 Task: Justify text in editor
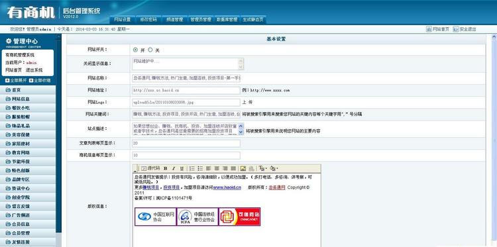tap(233, 168)
